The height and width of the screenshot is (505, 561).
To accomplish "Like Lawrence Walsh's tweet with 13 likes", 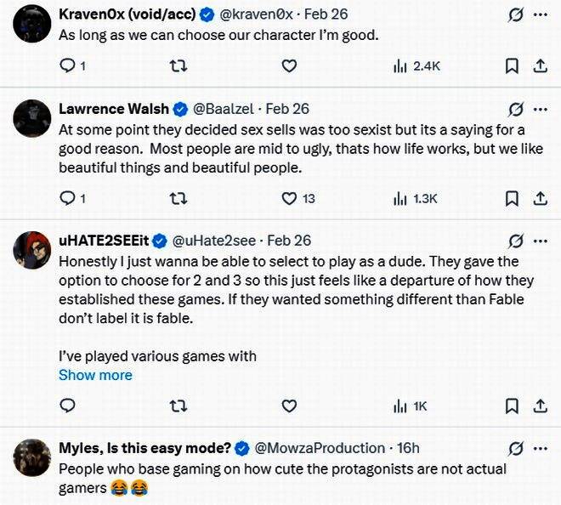I will click(x=289, y=199).
